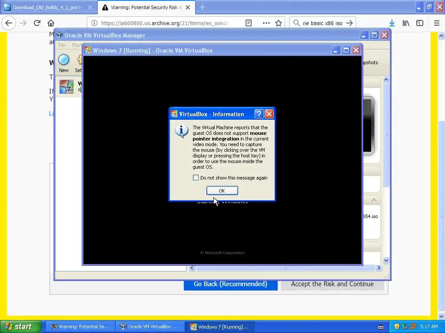Click OK in the VirtualBox Information dialog
The height and width of the screenshot is (333, 445).
pyautogui.click(x=222, y=191)
